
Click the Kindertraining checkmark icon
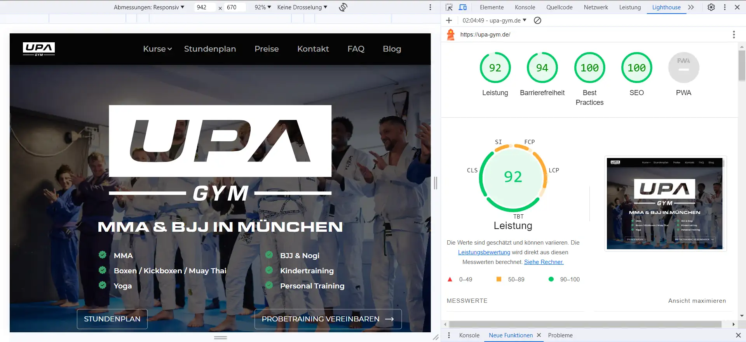pyautogui.click(x=269, y=270)
